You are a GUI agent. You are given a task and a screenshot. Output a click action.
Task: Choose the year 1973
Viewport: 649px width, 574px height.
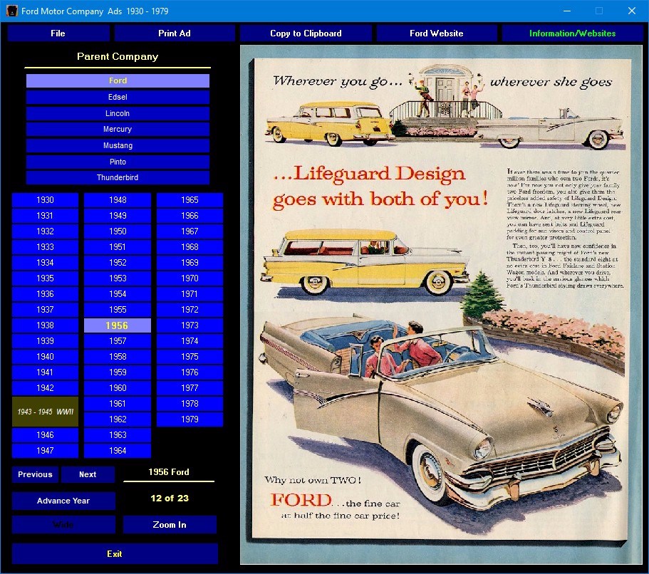(x=189, y=325)
